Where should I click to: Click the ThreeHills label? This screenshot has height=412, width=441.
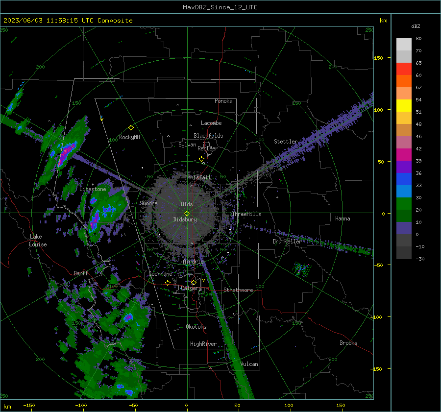click(x=246, y=214)
